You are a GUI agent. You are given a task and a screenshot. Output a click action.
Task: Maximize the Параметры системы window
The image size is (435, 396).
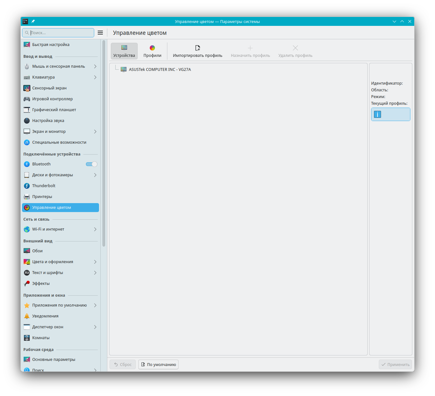(x=402, y=21)
